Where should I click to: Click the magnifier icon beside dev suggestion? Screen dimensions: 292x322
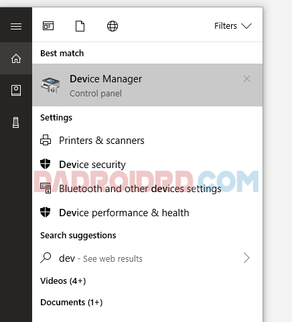[x=46, y=258]
